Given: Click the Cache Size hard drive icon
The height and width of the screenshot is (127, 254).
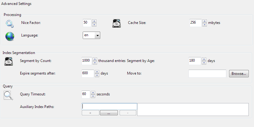Looking at the screenshot, I should pos(116,23).
